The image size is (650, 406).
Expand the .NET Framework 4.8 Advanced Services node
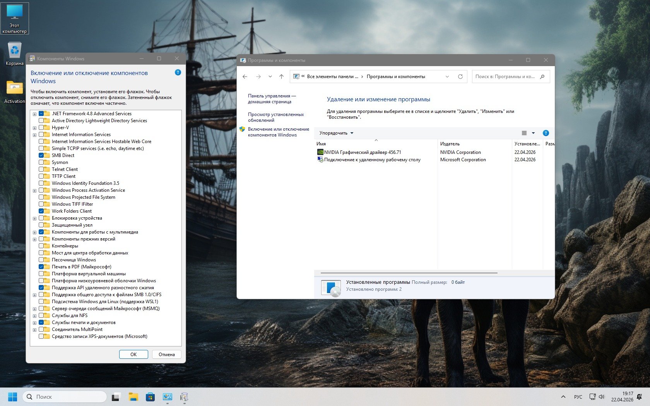[34, 114]
